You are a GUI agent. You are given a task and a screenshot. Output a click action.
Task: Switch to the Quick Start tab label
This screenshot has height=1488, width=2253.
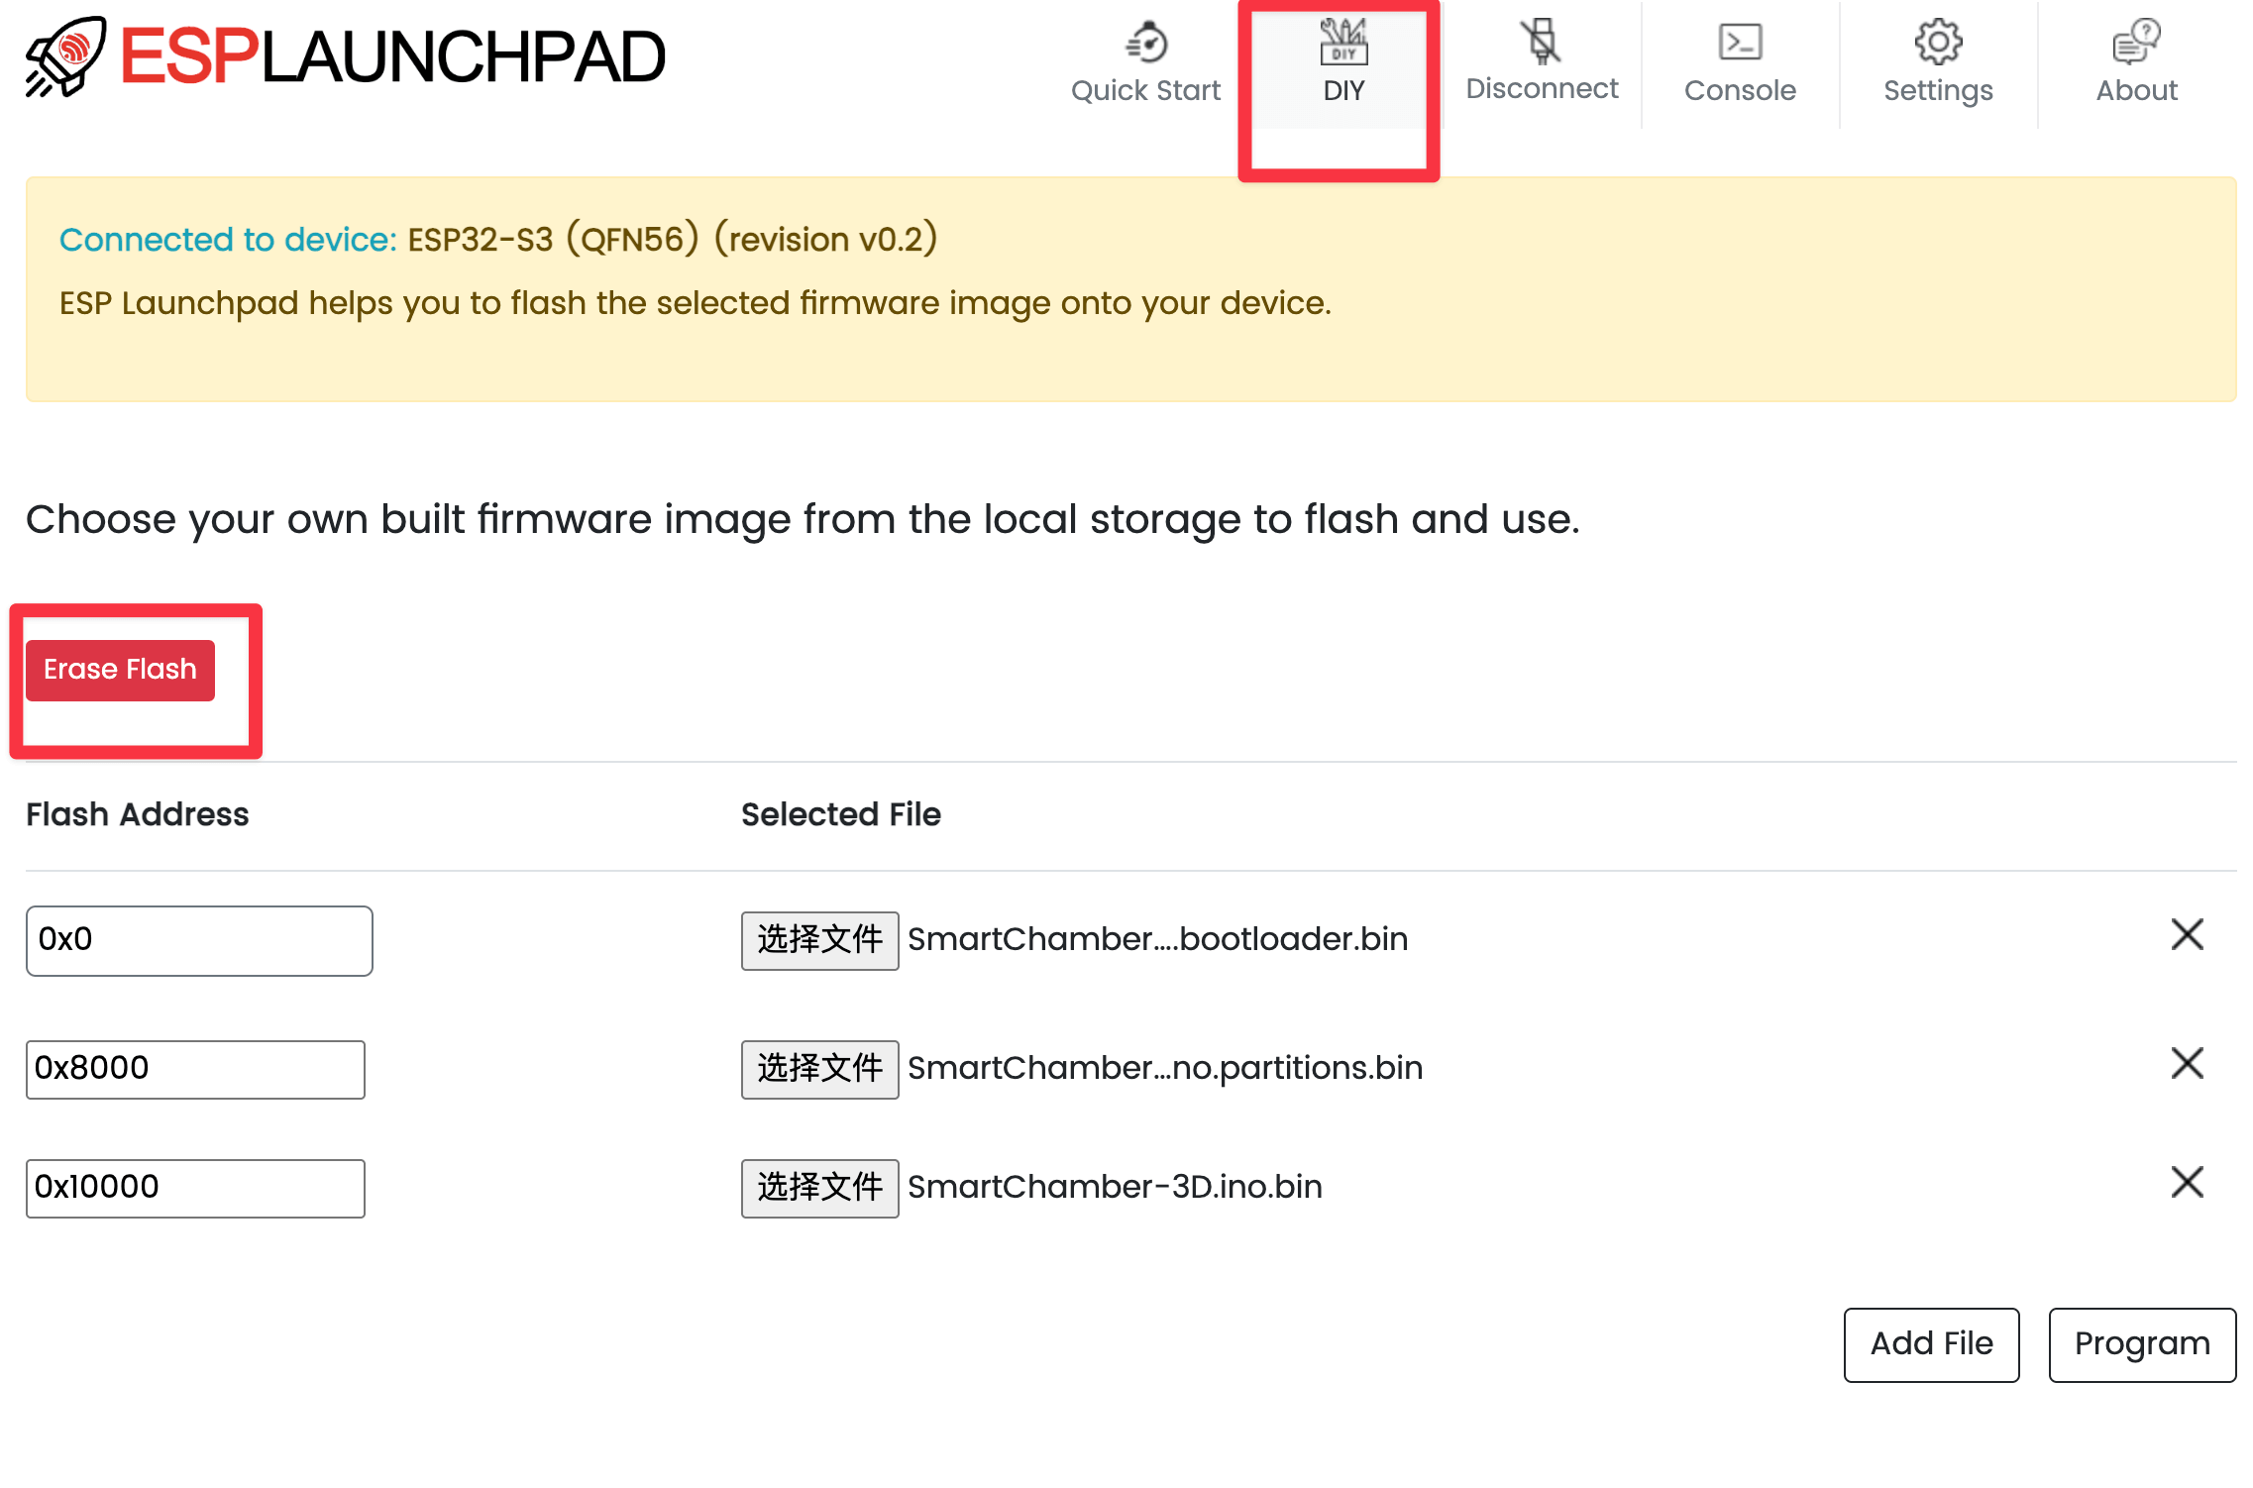[x=1146, y=90]
